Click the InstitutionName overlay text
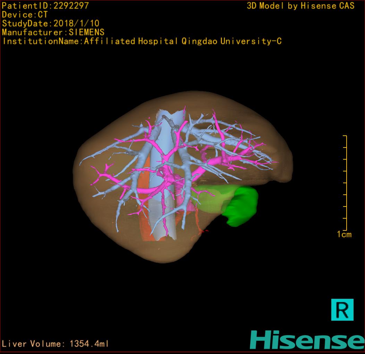 coord(142,41)
